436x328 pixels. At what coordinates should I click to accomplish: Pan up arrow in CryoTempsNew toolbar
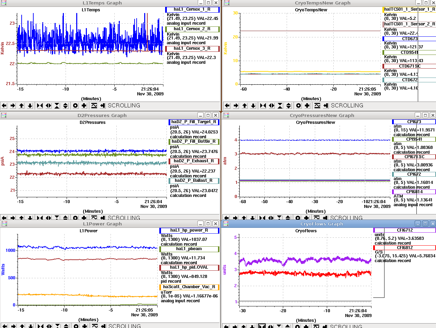tap(244, 106)
